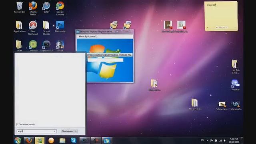This screenshot has height=144, width=256.
Task: Switch to Firefox in the taskbar
Action: [29, 140]
